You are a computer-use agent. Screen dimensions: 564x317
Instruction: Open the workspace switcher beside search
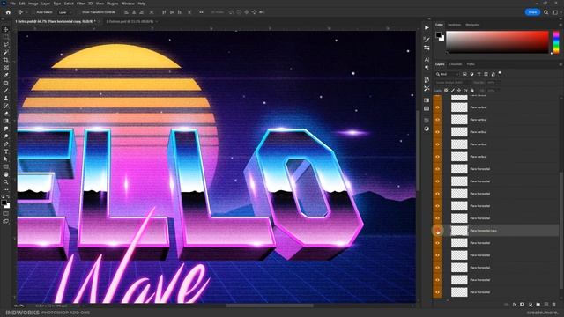(x=555, y=12)
